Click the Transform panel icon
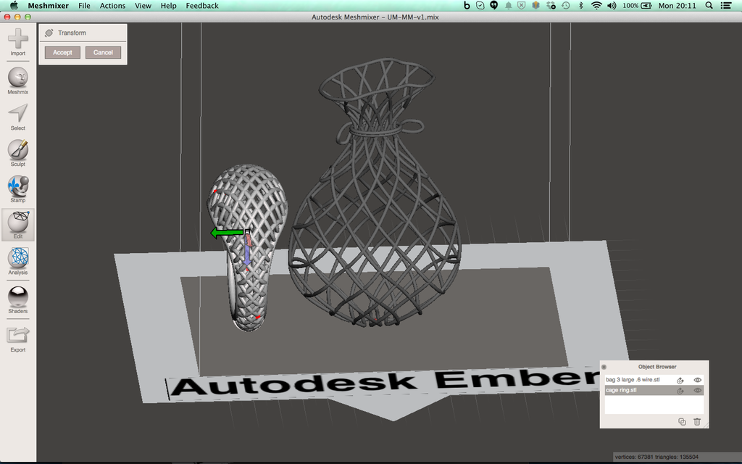This screenshot has width=742, height=464. click(x=49, y=33)
